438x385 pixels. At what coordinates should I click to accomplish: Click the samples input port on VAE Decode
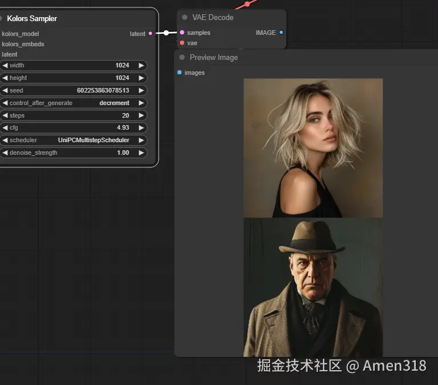click(182, 33)
